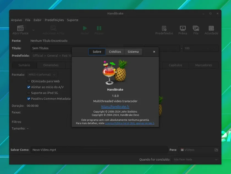The width and height of the screenshot is (231, 174).
Task: Uncheck Passthru Common Metadata
Action: tap(29, 99)
